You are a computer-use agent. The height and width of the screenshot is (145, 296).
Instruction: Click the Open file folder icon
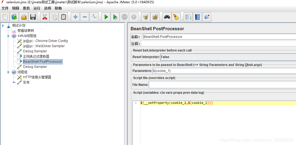pos(24,17)
